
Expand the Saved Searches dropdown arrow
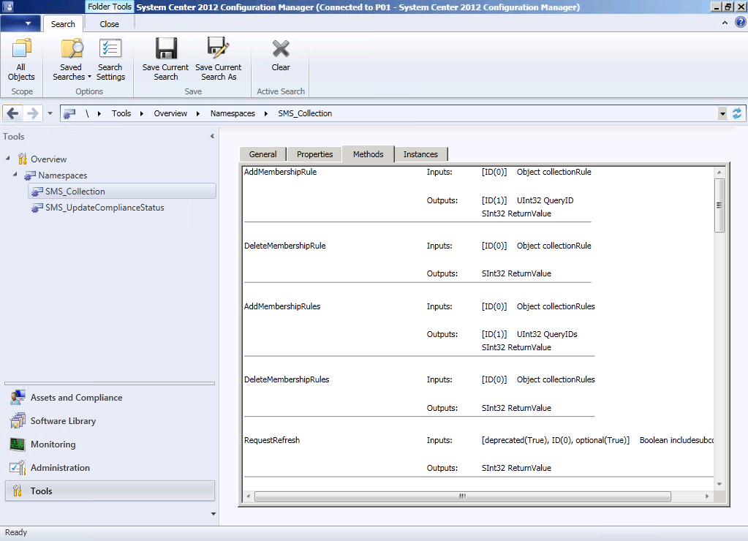coord(89,77)
